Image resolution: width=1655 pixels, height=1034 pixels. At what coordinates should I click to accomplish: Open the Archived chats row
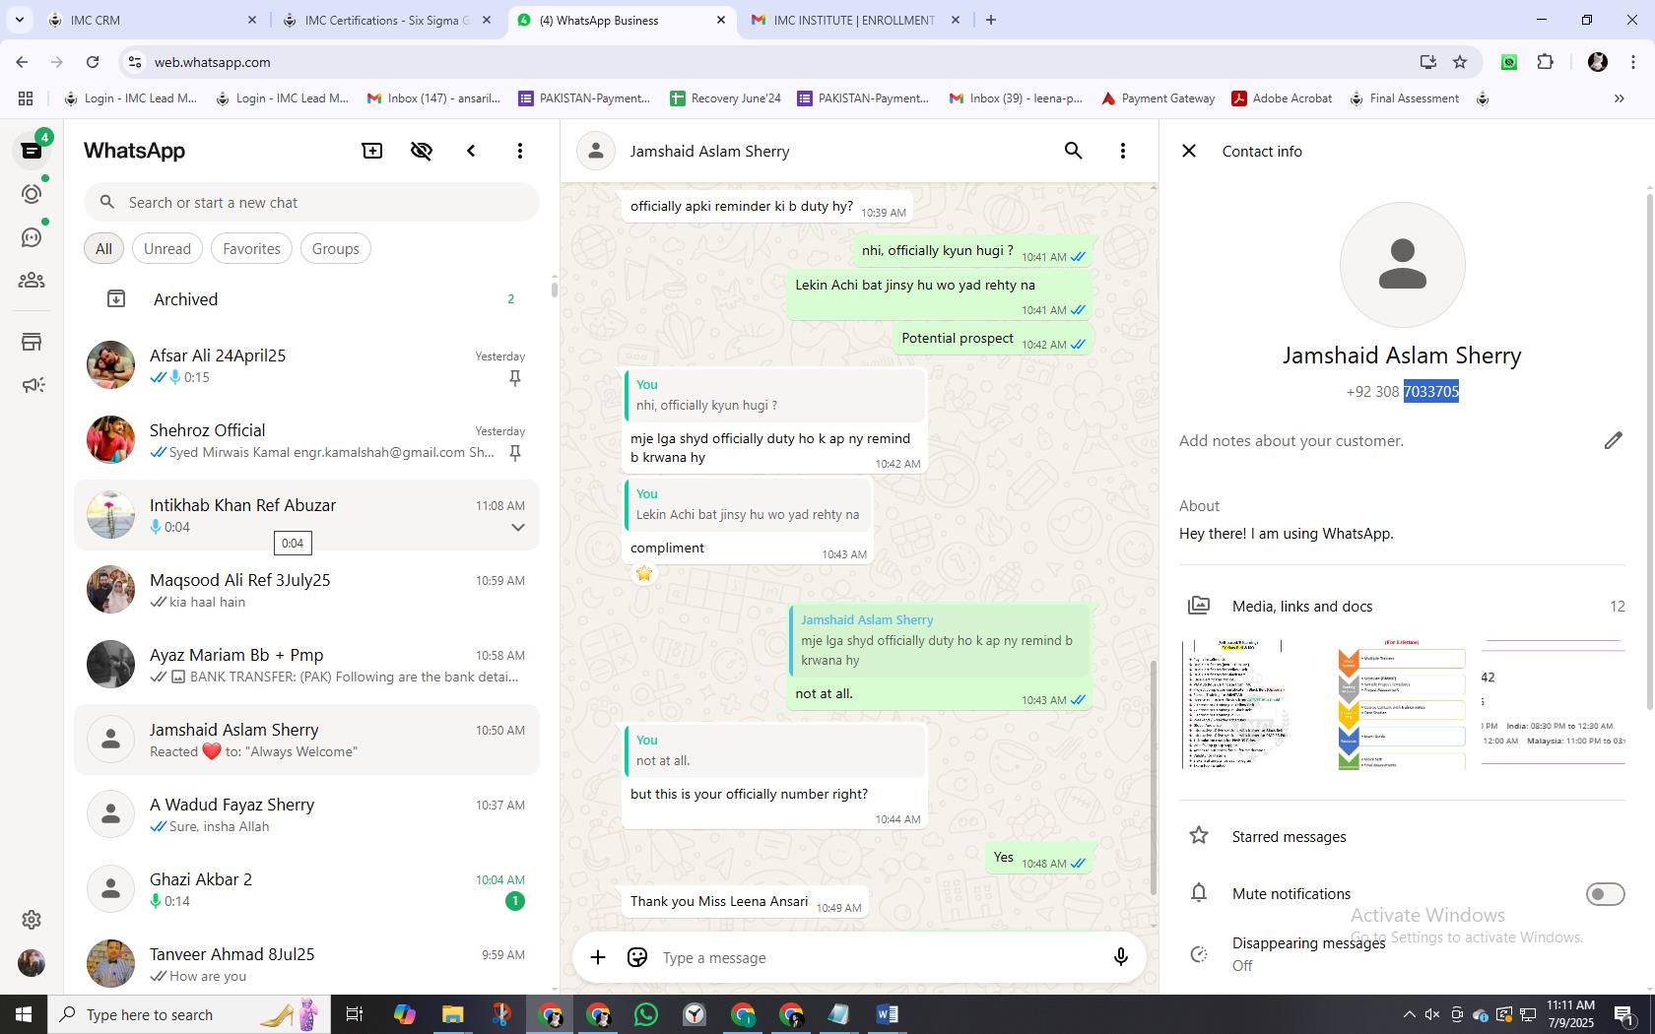(x=307, y=299)
